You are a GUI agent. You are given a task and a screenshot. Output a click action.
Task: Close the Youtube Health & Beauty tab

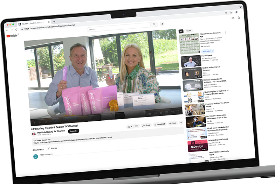tap(49, 22)
